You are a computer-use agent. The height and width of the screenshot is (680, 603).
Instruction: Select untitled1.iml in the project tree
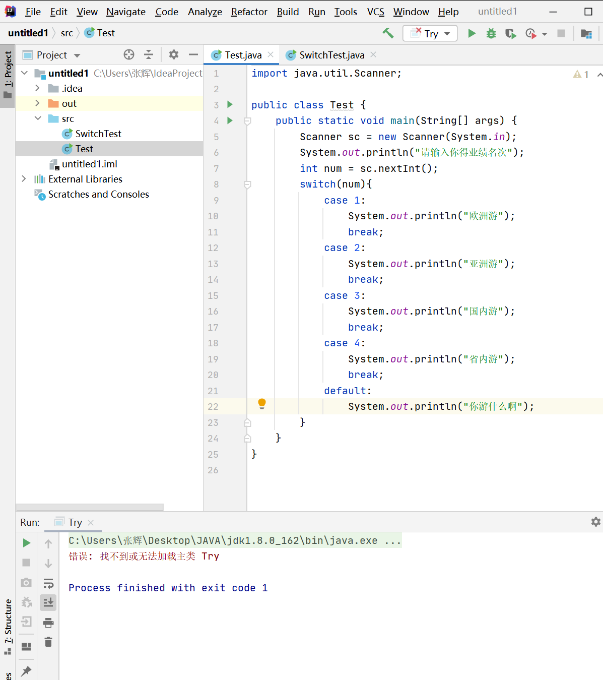(x=89, y=164)
